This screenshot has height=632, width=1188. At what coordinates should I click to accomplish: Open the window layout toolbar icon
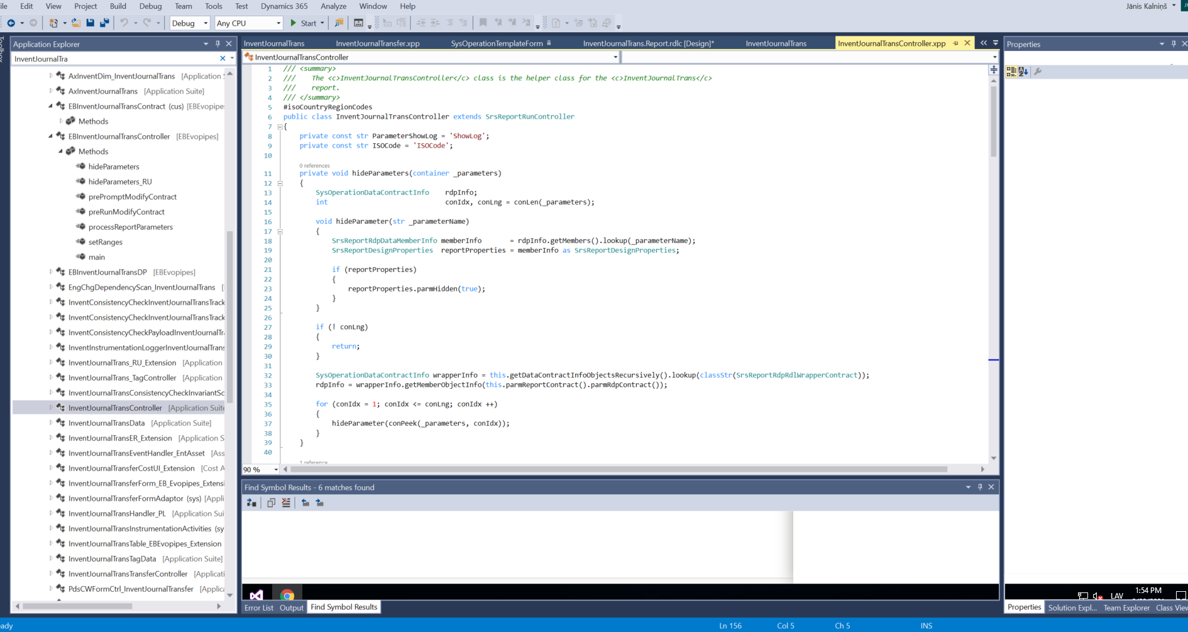(x=359, y=23)
